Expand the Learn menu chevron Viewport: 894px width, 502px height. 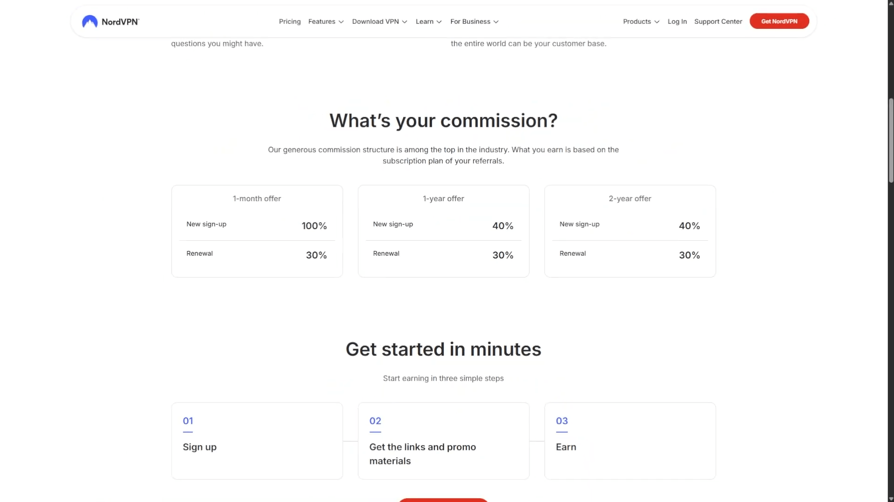click(439, 22)
